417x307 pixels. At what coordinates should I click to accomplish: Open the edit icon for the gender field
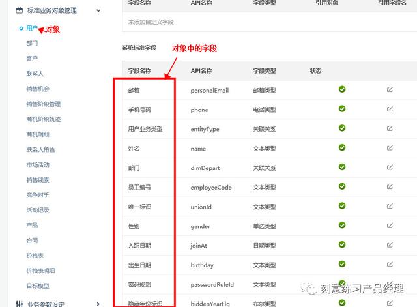(x=390, y=226)
